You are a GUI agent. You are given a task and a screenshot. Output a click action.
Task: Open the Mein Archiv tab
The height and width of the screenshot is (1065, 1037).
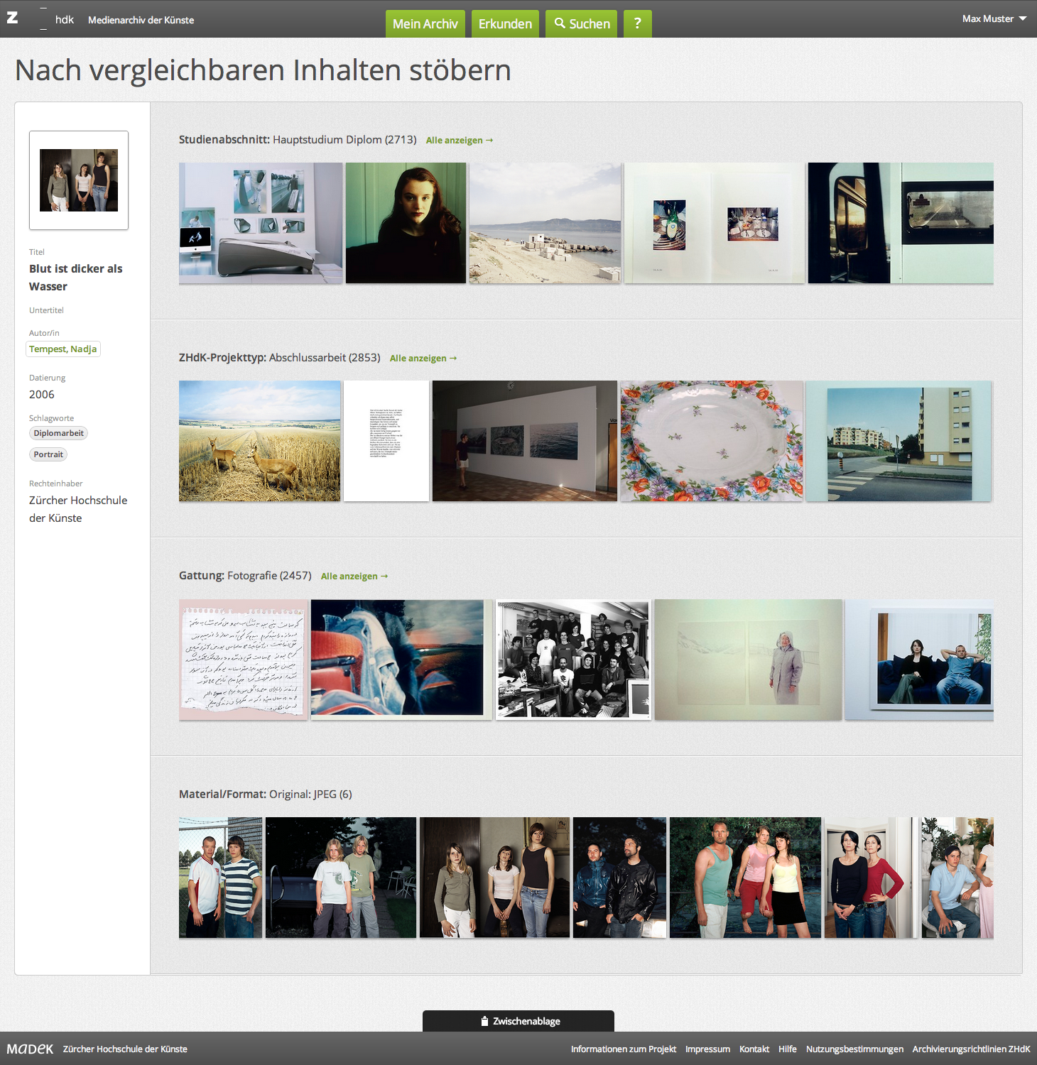pyautogui.click(x=425, y=23)
